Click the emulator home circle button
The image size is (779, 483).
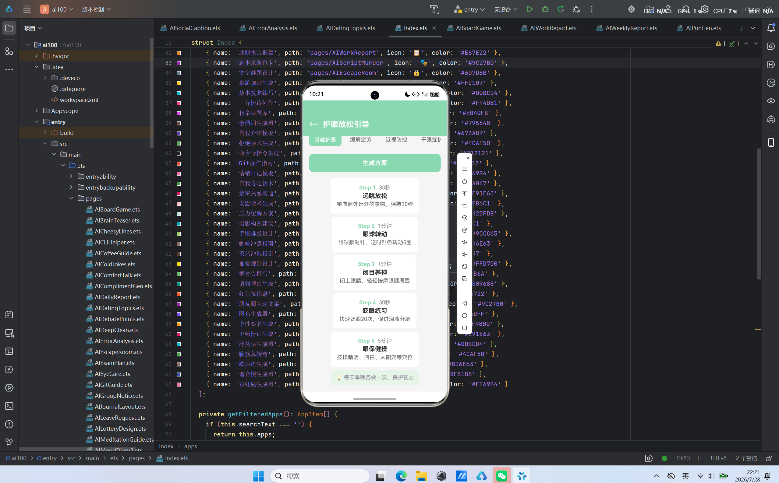465,316
